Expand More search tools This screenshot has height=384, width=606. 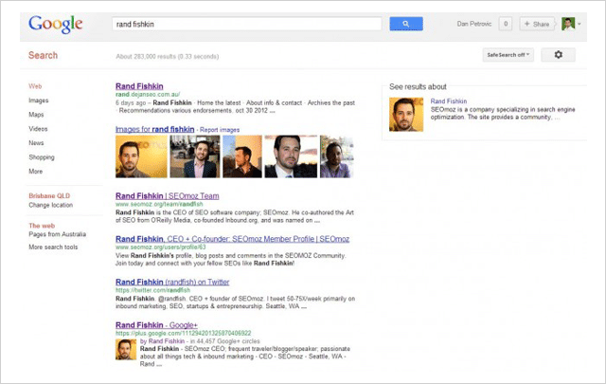coord(53,247)
